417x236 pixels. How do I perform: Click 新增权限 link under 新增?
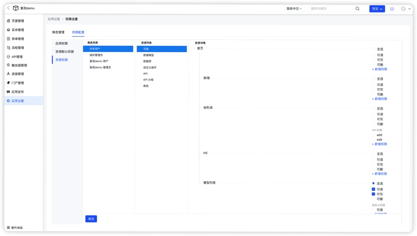(379, 99)
